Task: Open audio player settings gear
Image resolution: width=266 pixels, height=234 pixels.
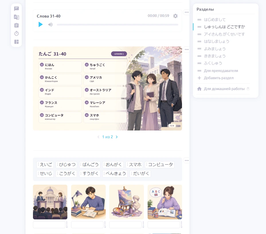Action: tap(175, 16)
